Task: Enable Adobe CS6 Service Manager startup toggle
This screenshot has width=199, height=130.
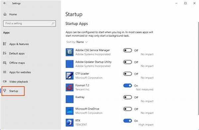Action: pyautogui.click(x=128, y=50)
